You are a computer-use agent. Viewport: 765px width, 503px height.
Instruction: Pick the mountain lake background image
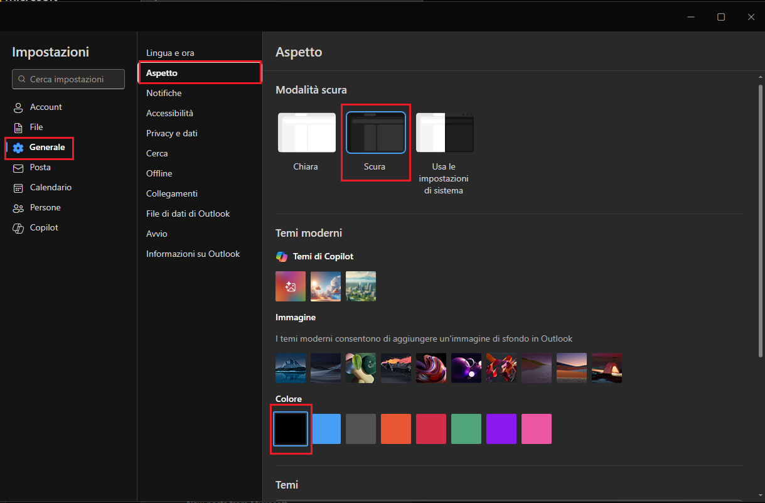pos(291,368)
